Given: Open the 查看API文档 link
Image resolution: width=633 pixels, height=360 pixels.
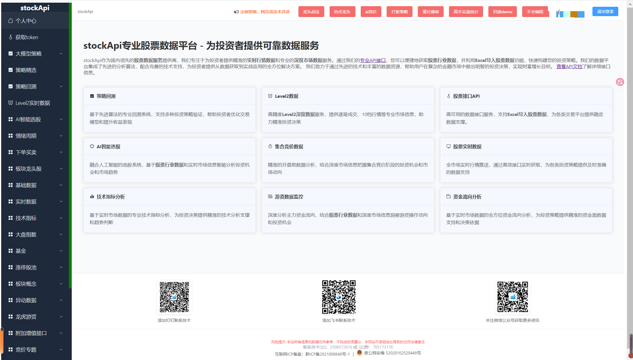Looking at the screenshot, I should (569, 66).
